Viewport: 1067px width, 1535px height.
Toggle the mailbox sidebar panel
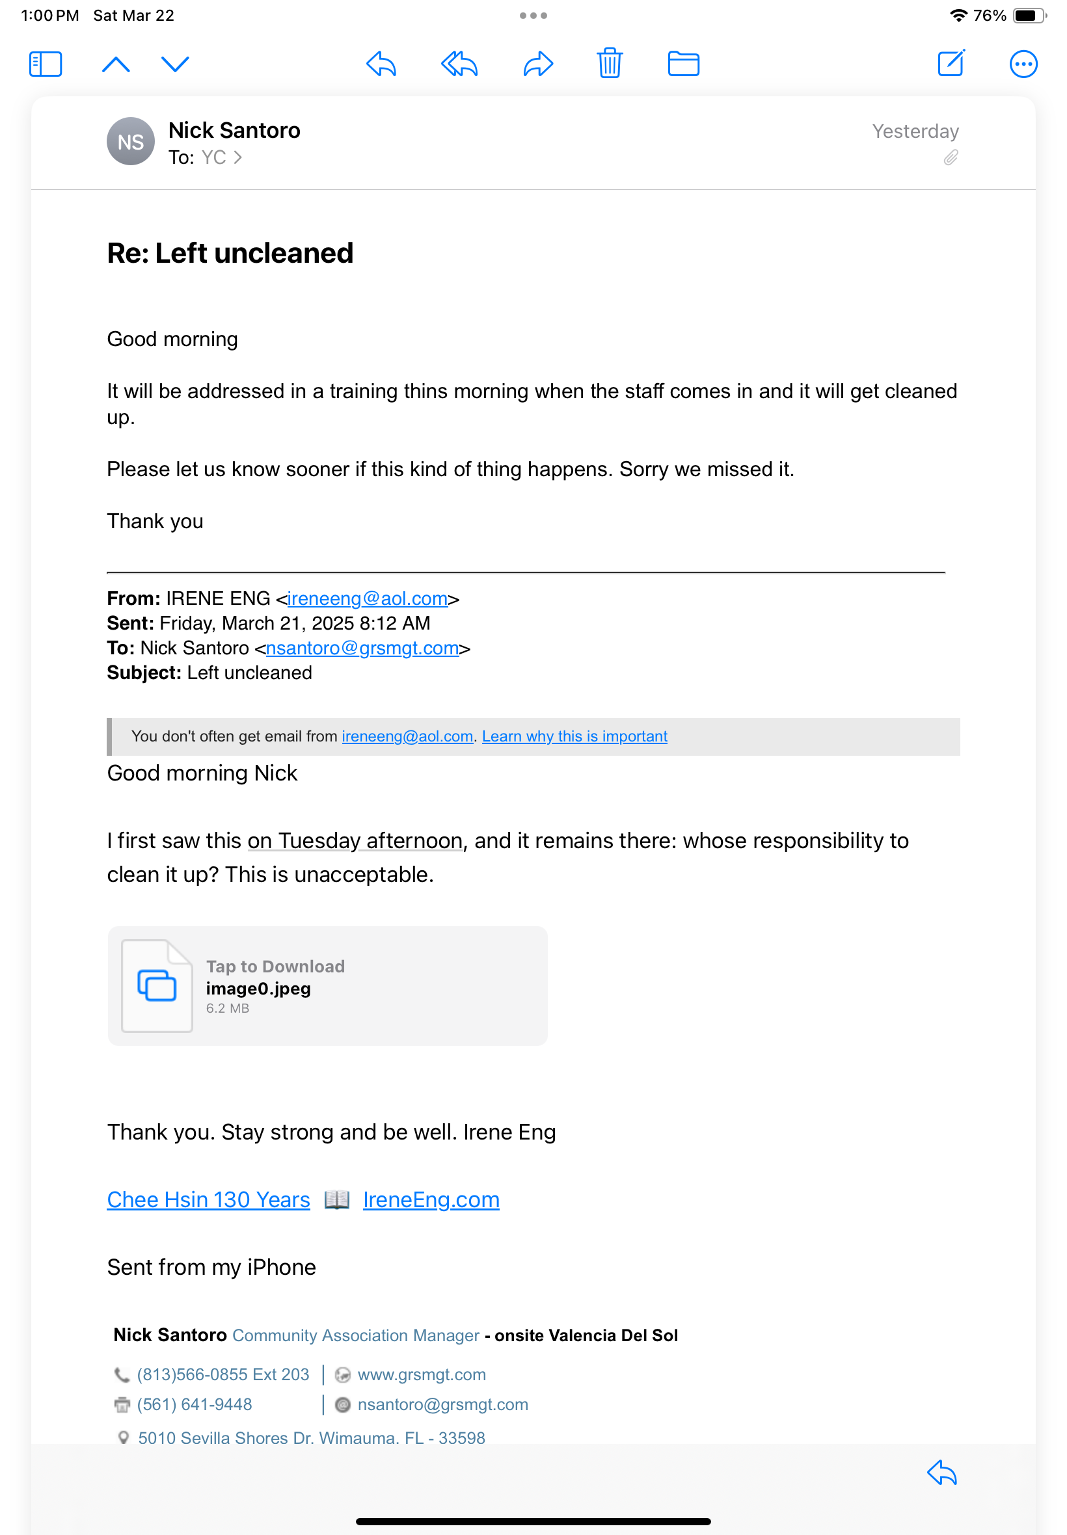(46, 64)
